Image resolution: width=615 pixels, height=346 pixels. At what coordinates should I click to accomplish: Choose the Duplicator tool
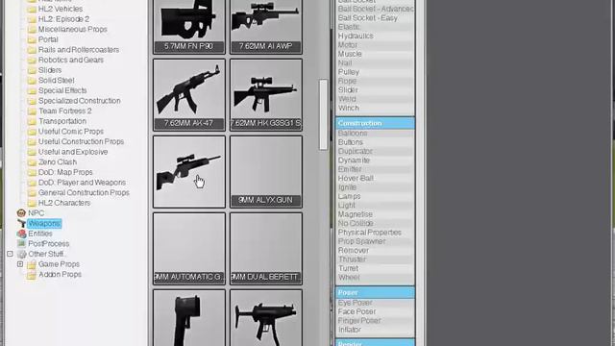pos(355,151)
